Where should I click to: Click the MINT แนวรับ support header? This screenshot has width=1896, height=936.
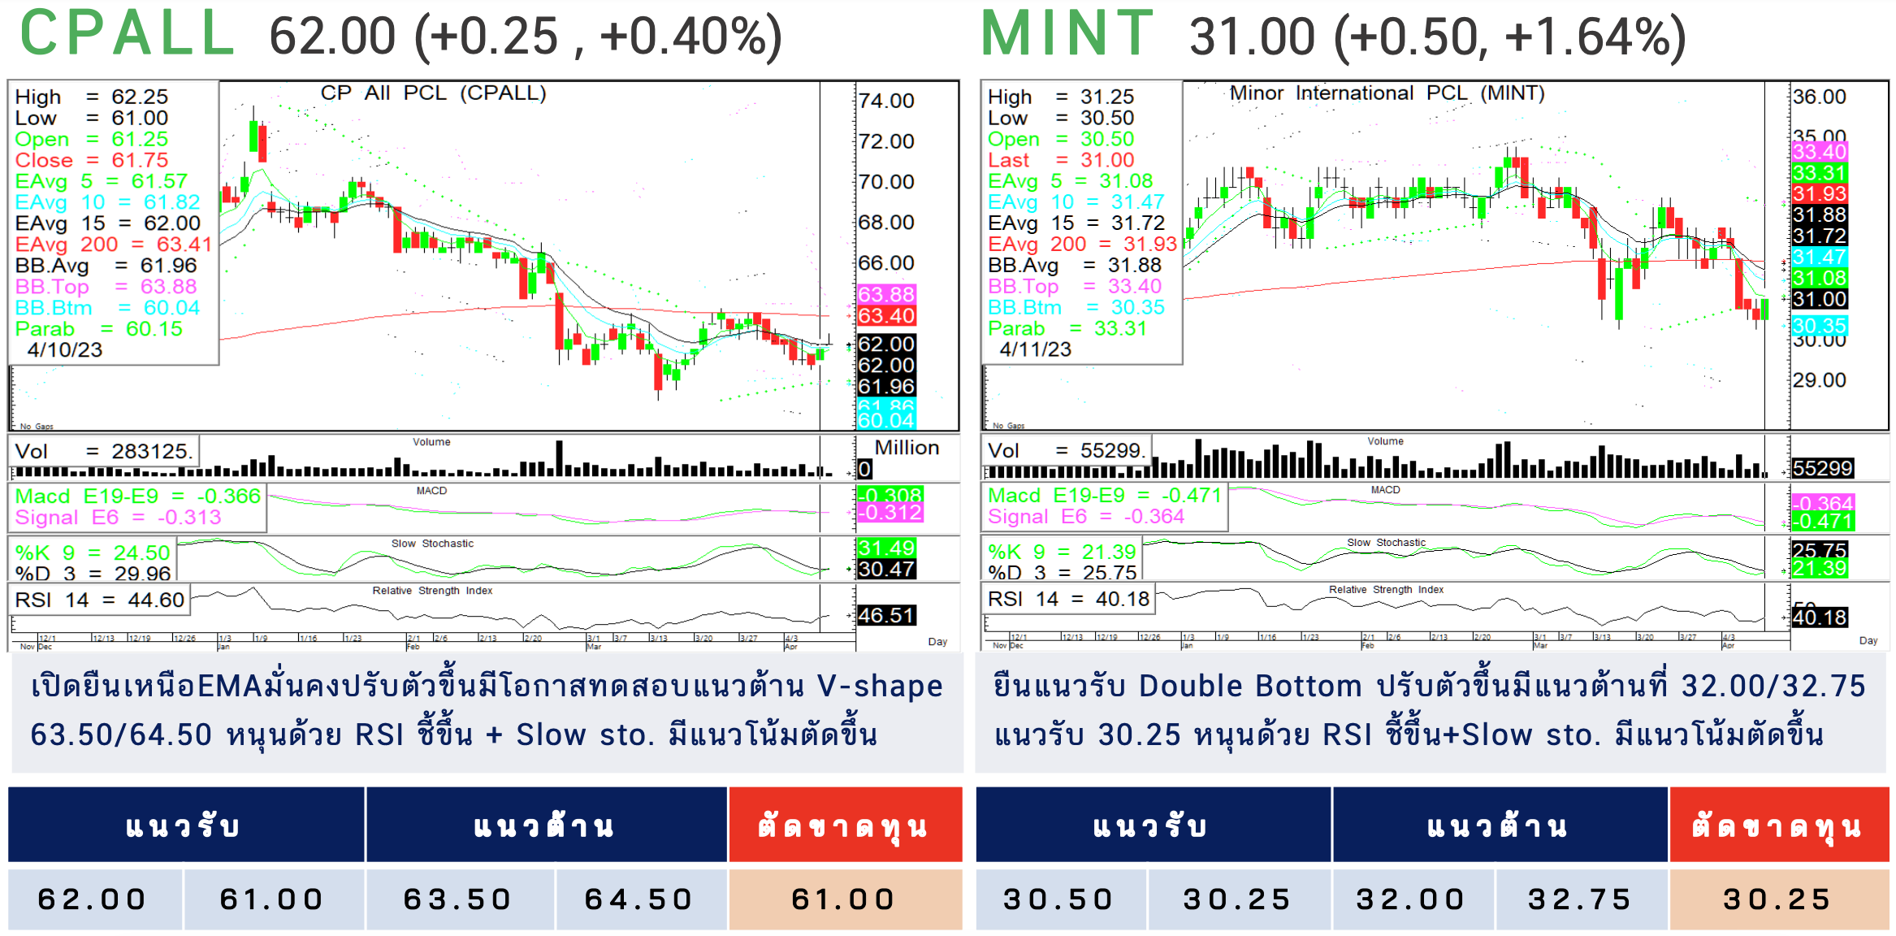[1153, 825]
